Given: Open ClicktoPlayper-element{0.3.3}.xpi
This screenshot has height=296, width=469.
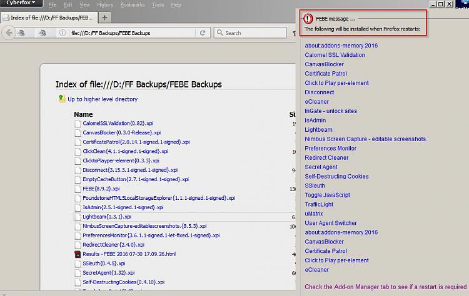Looking at the screenshot, I should point(121,160).
